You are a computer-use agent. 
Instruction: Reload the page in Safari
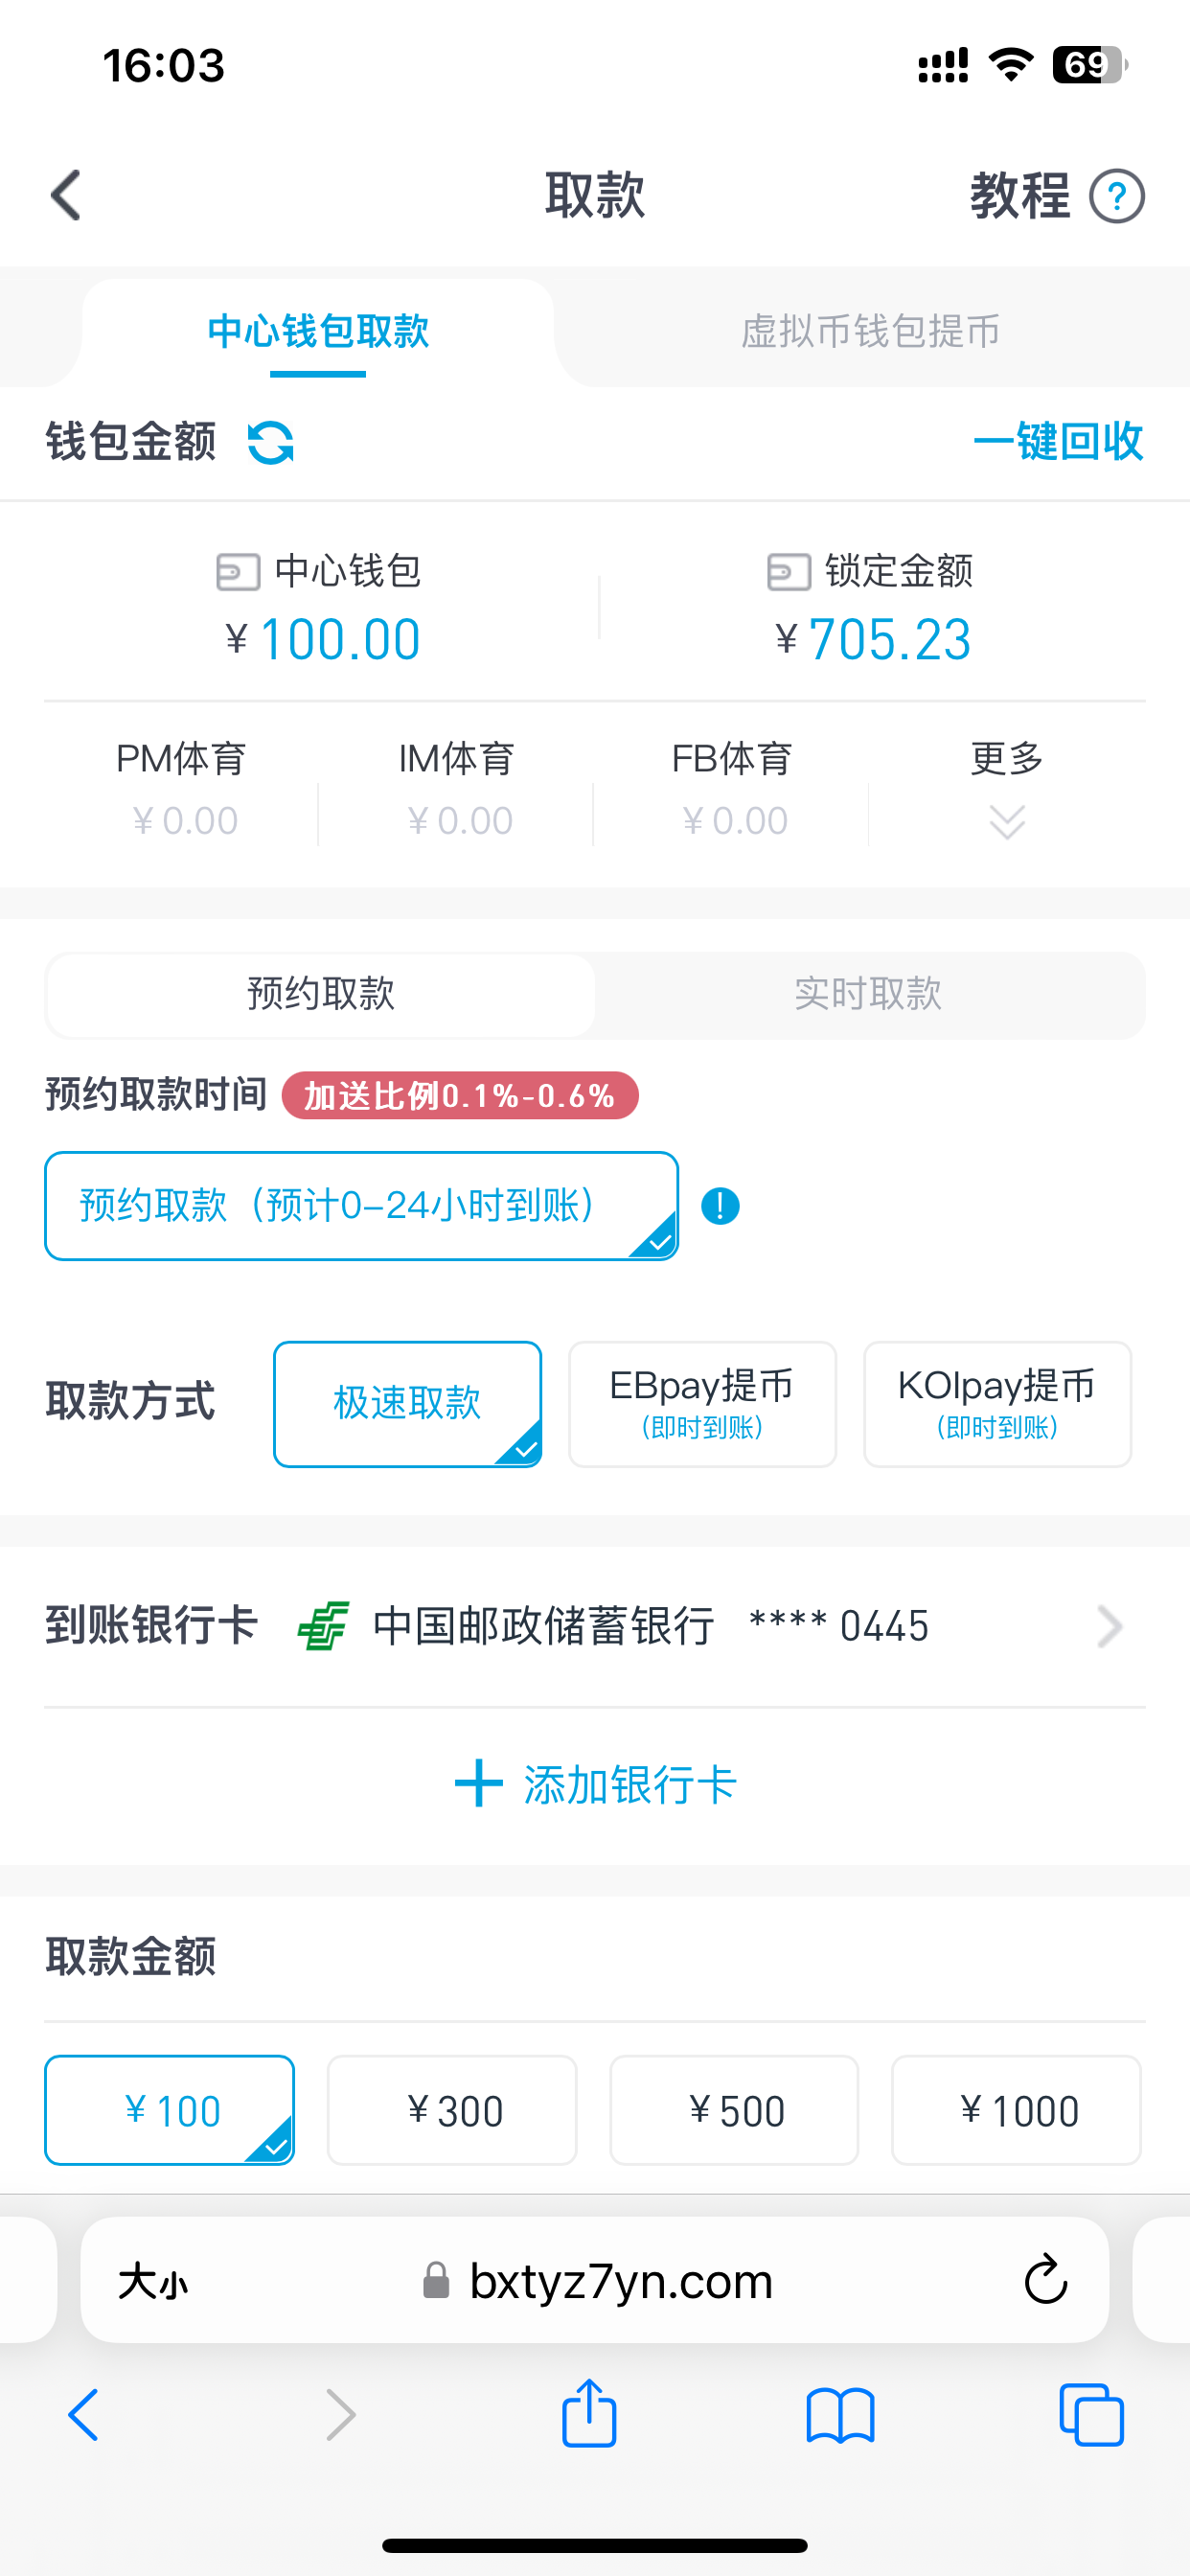pos(1046,2281)
